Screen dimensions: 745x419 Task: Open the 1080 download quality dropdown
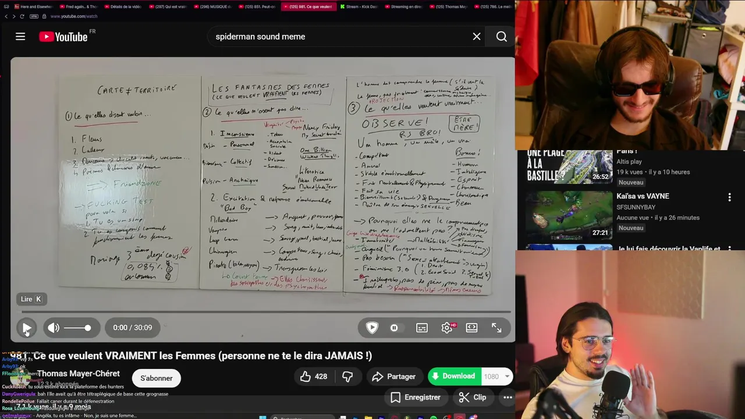click(496, 377)
